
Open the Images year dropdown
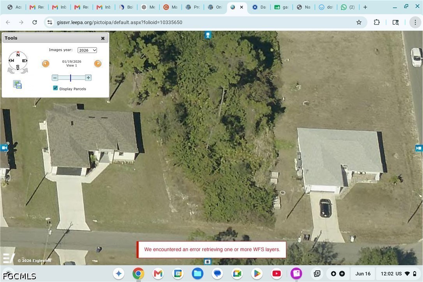coord(87,50)
